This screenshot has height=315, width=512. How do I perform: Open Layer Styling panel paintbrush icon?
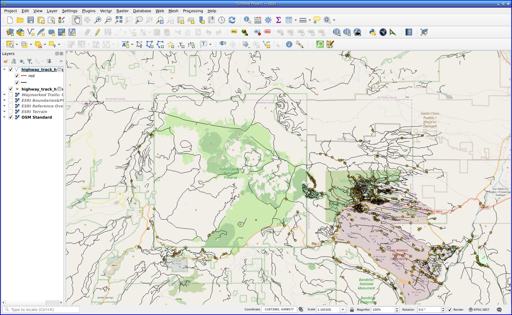6,61
